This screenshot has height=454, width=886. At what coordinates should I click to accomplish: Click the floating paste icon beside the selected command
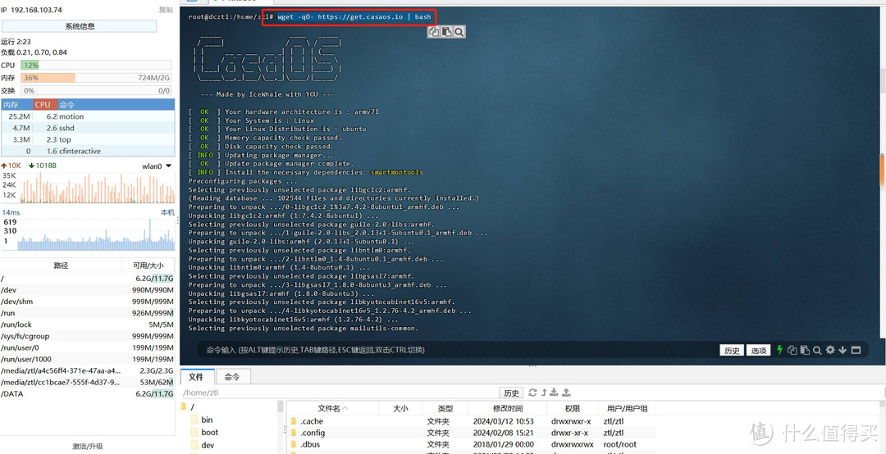(x=446, y=32)
